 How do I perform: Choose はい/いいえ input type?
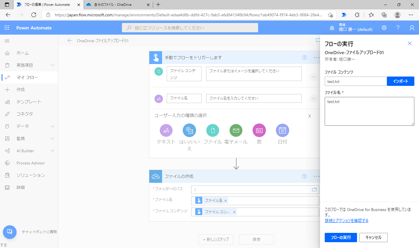coord(189,130)
